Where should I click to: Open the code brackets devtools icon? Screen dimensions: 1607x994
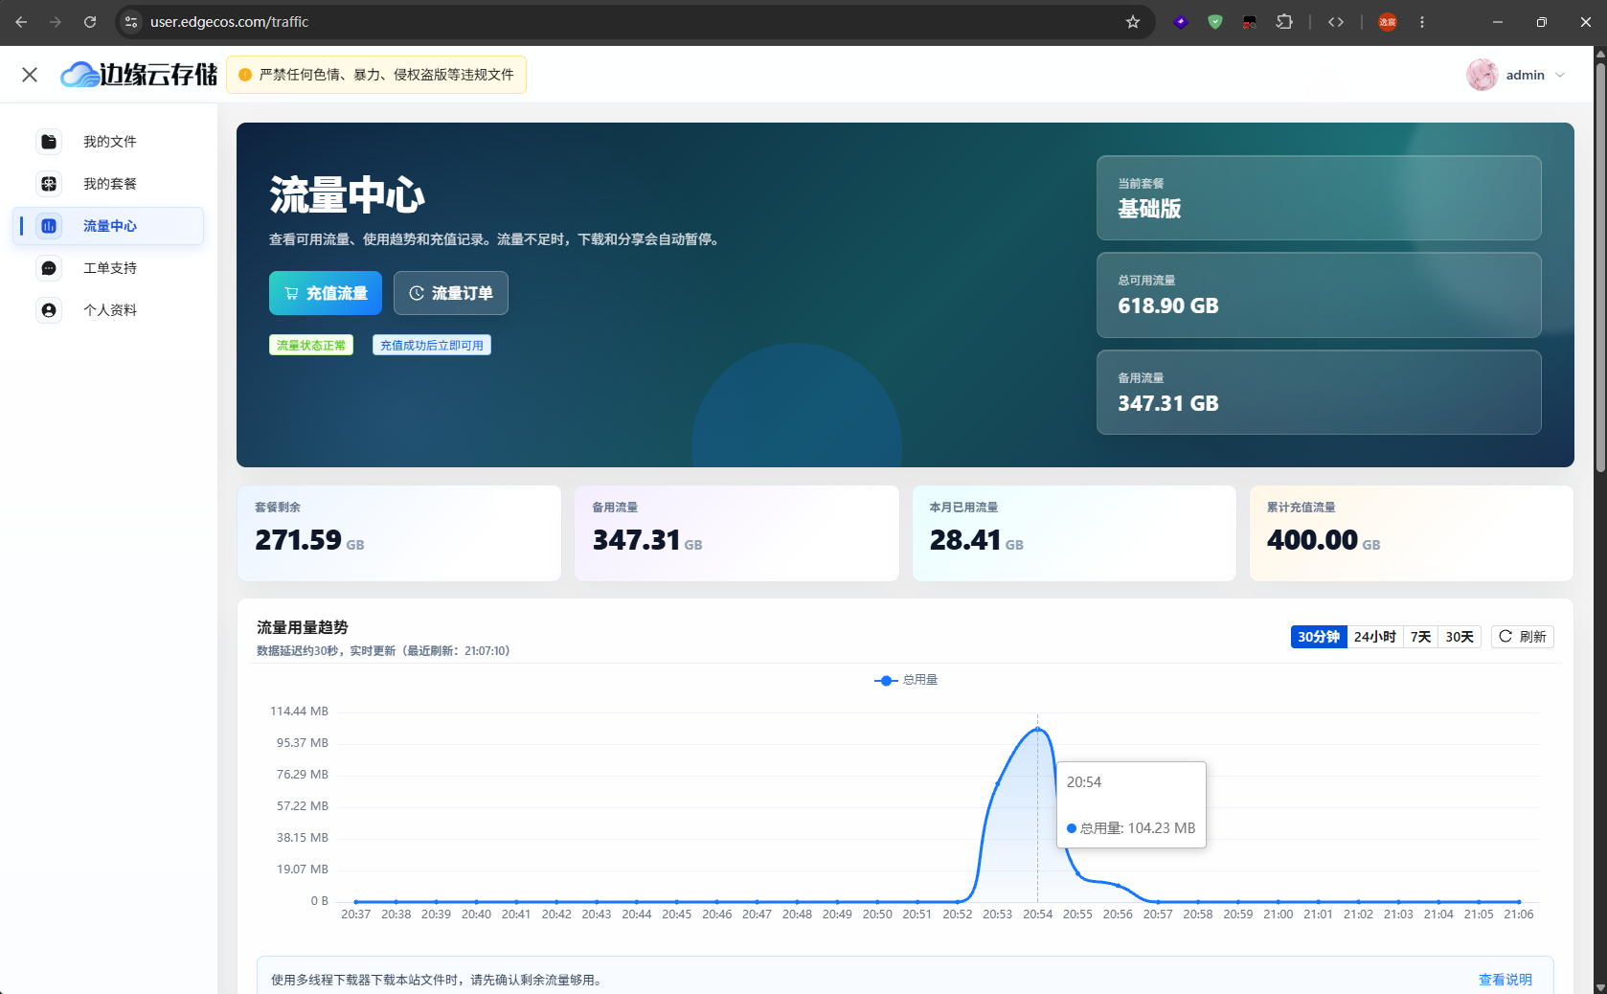pyautogui.click(x=1336, y=22)
